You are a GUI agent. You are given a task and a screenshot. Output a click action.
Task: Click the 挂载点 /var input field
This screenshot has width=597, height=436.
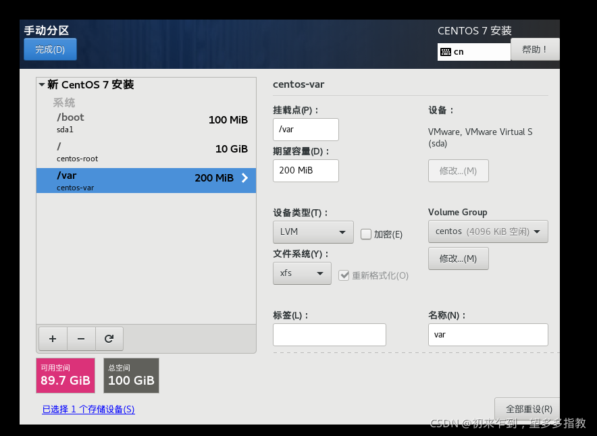click(306, 130)
